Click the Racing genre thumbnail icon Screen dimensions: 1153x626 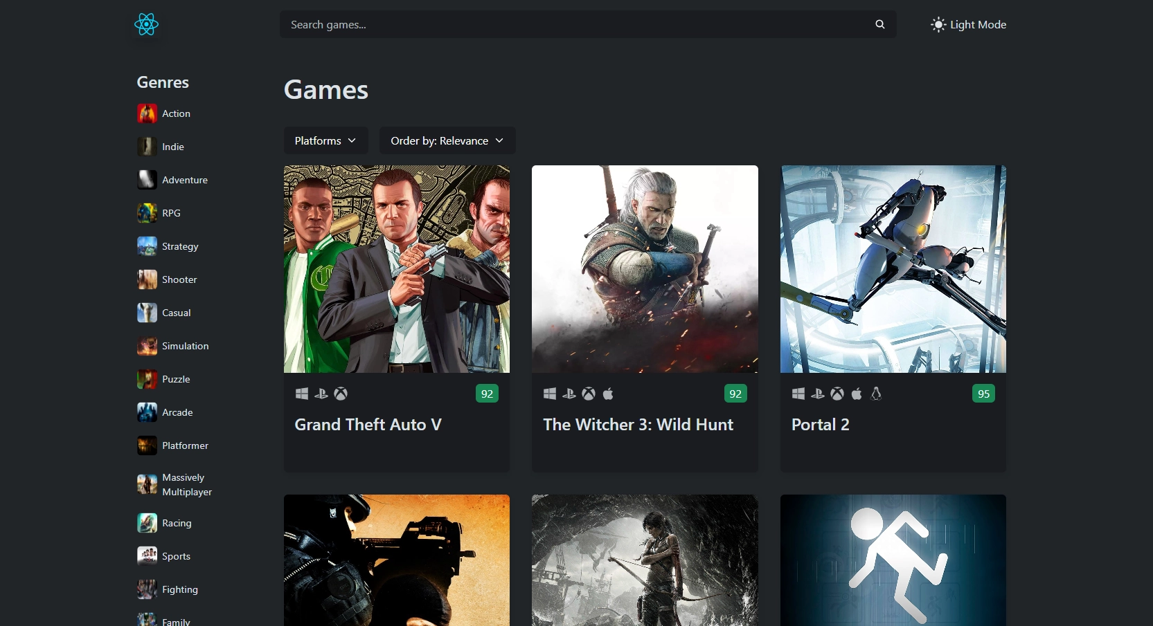pos(147,523)
